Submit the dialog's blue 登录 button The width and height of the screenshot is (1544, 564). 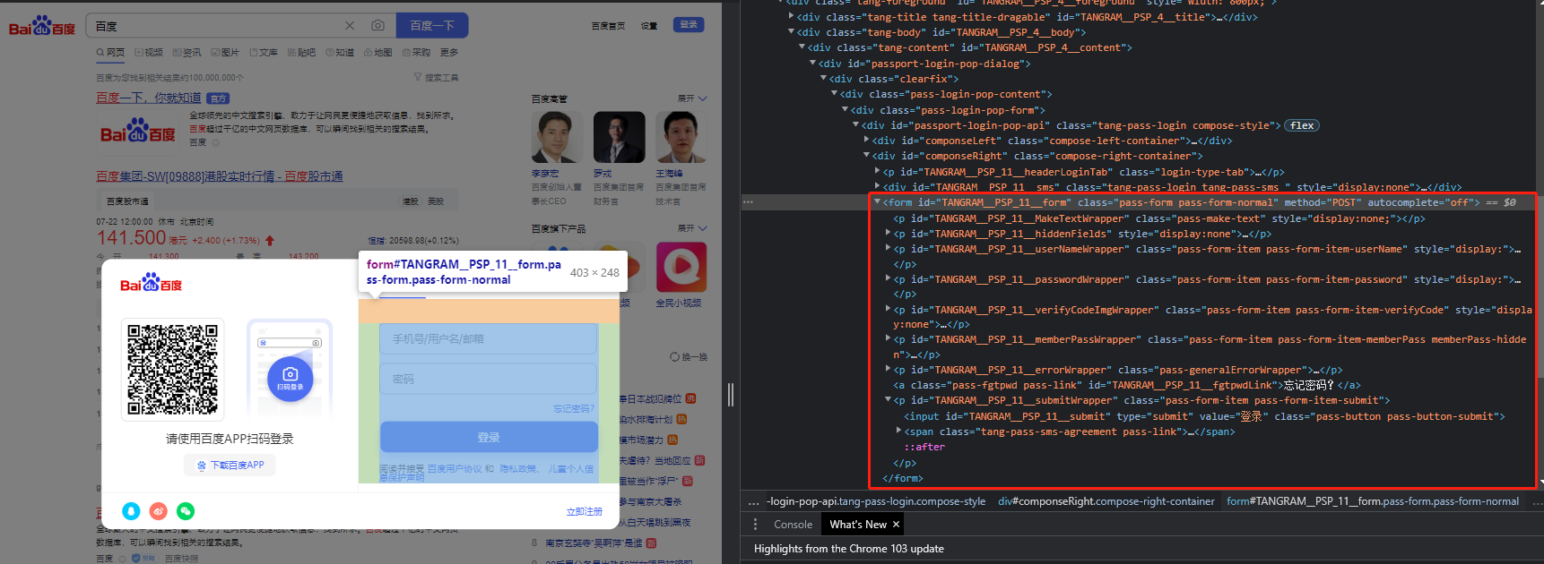coord(489,437)
